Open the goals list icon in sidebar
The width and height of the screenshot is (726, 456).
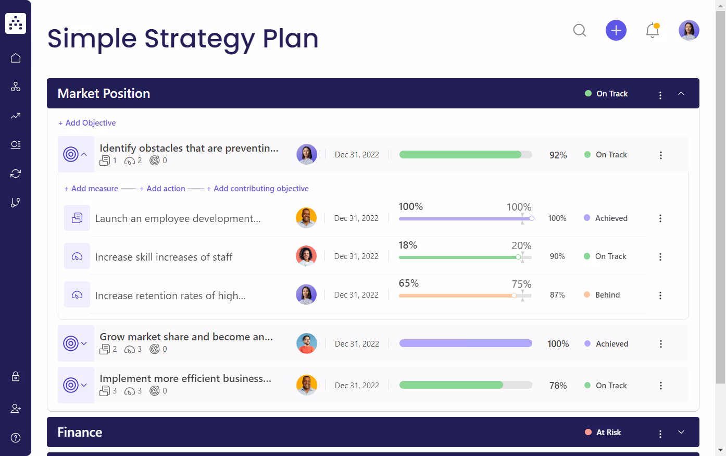point(15,144)
